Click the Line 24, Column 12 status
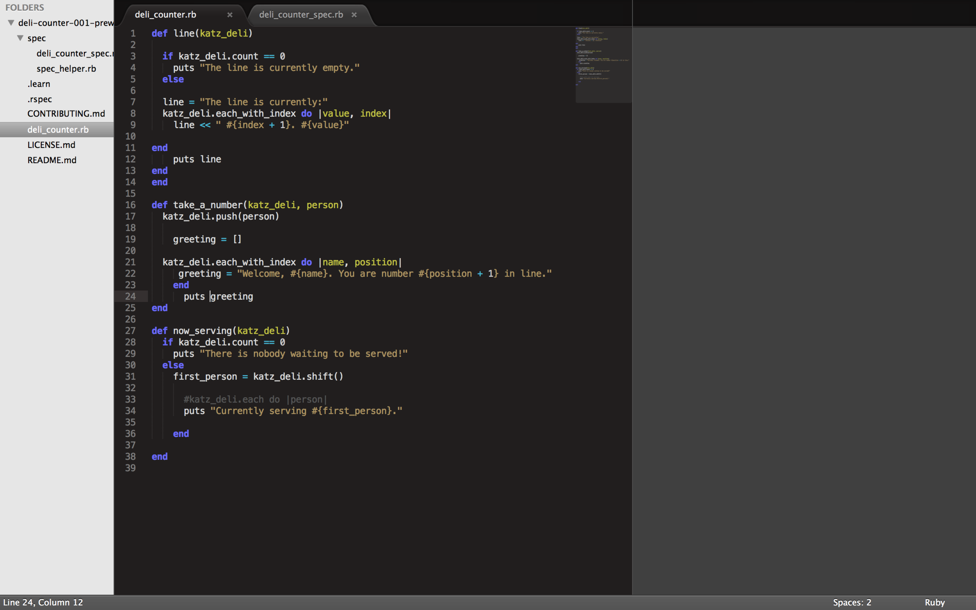Viewport: 976px width, 610px height. point(43,602)
